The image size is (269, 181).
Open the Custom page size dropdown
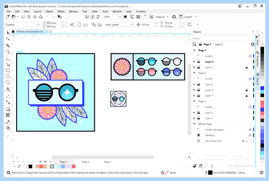point(38,25)
